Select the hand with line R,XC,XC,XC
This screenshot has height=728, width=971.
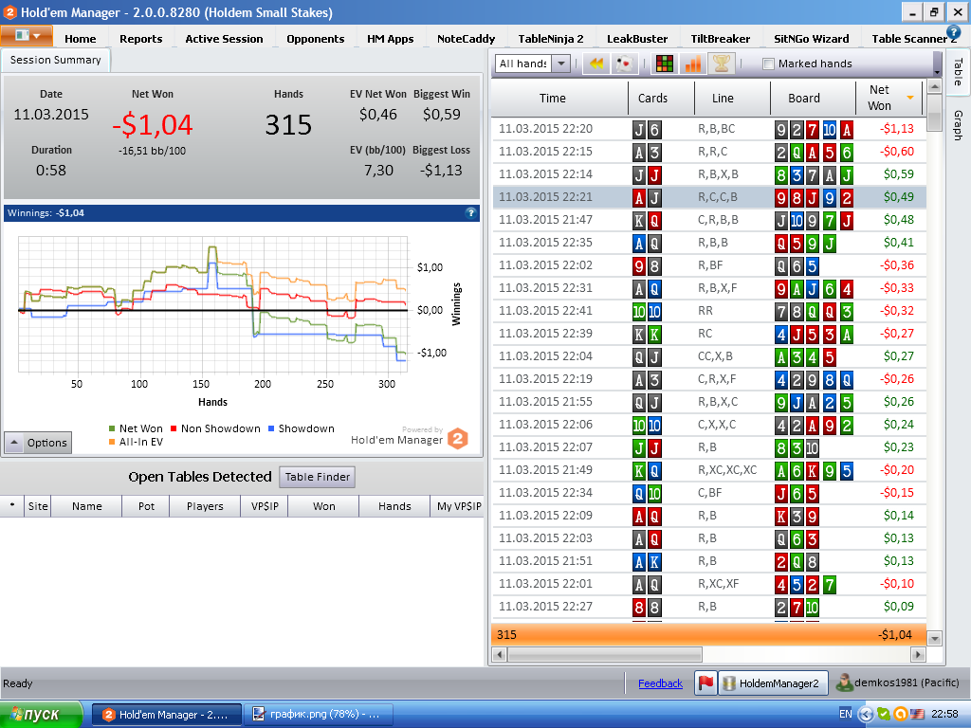click(x=709, y=470)
